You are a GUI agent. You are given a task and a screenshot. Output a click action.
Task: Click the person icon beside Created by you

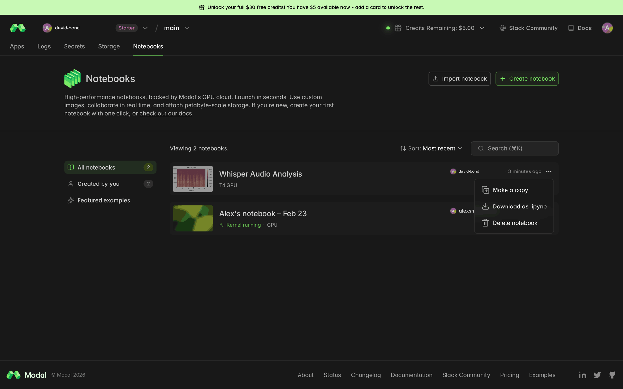pyautogui.click(x=71, y=184)
